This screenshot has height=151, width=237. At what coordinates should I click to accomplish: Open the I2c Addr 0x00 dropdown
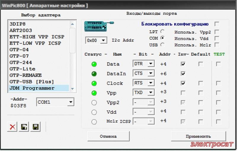pos(97,40)
